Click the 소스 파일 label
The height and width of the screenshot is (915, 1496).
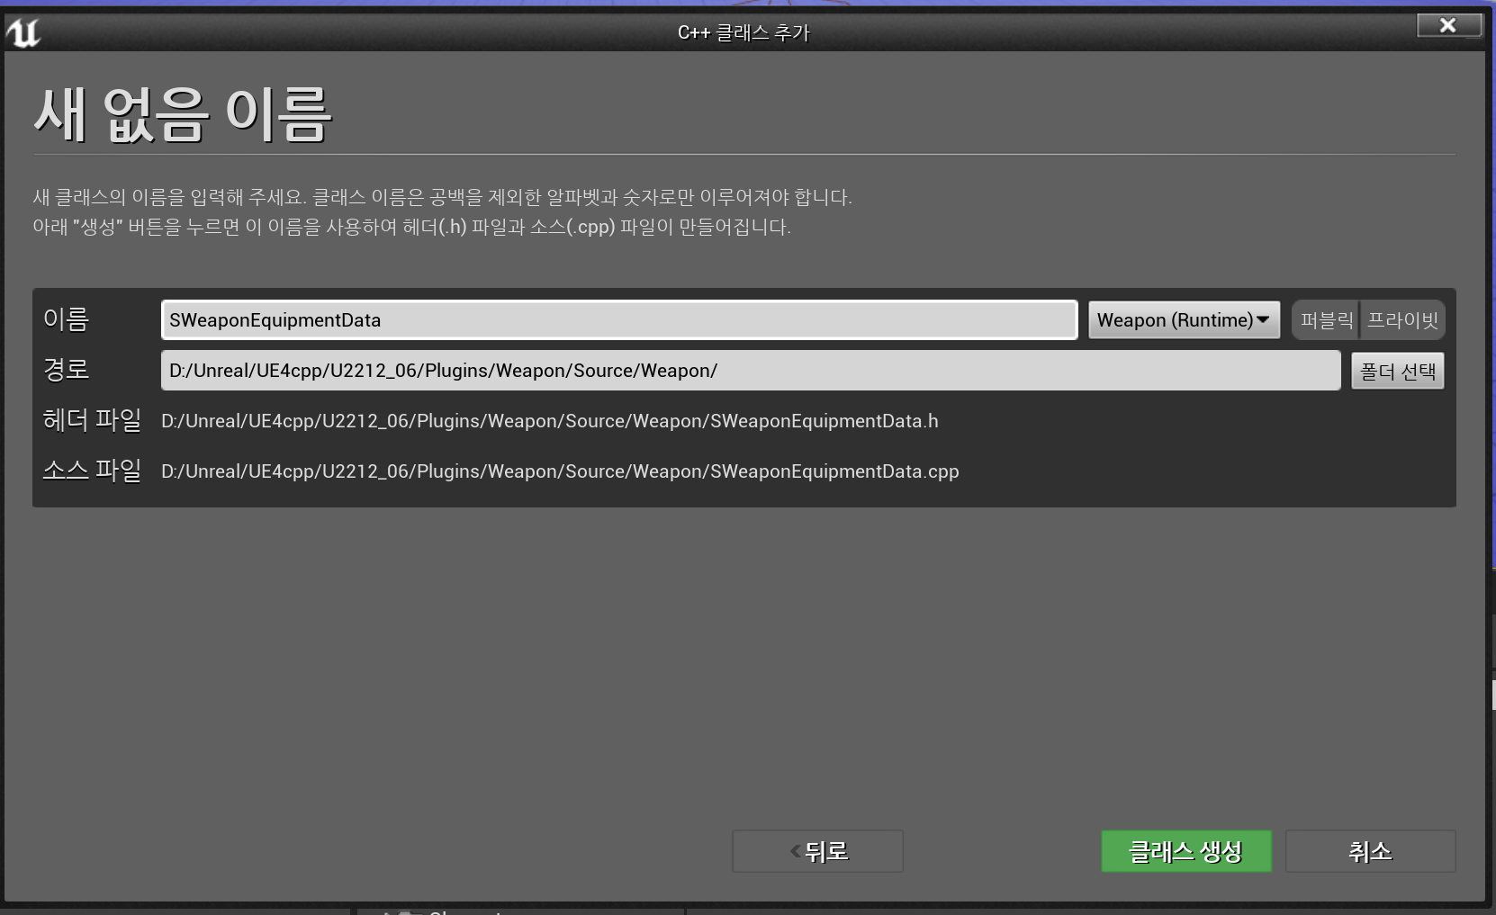coord(92,471)
